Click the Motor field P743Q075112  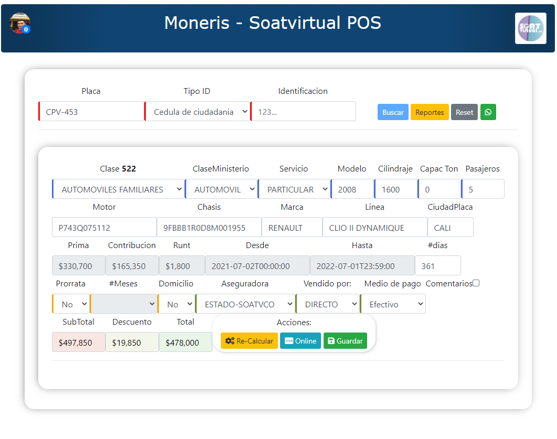click(x=104, y=227)
